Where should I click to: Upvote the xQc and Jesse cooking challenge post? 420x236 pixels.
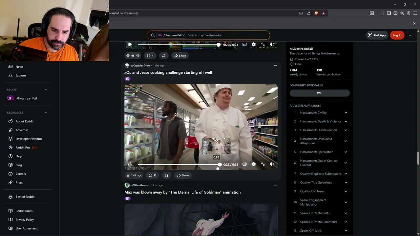tap(128, 175)
